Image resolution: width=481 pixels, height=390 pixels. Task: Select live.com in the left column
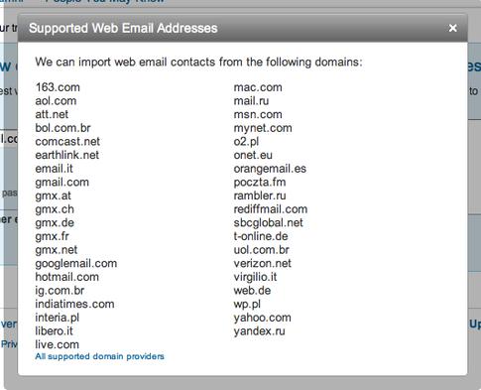tap(58, 344)
